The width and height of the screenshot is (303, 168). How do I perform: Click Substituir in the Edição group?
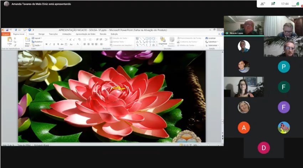click(212, 42)
